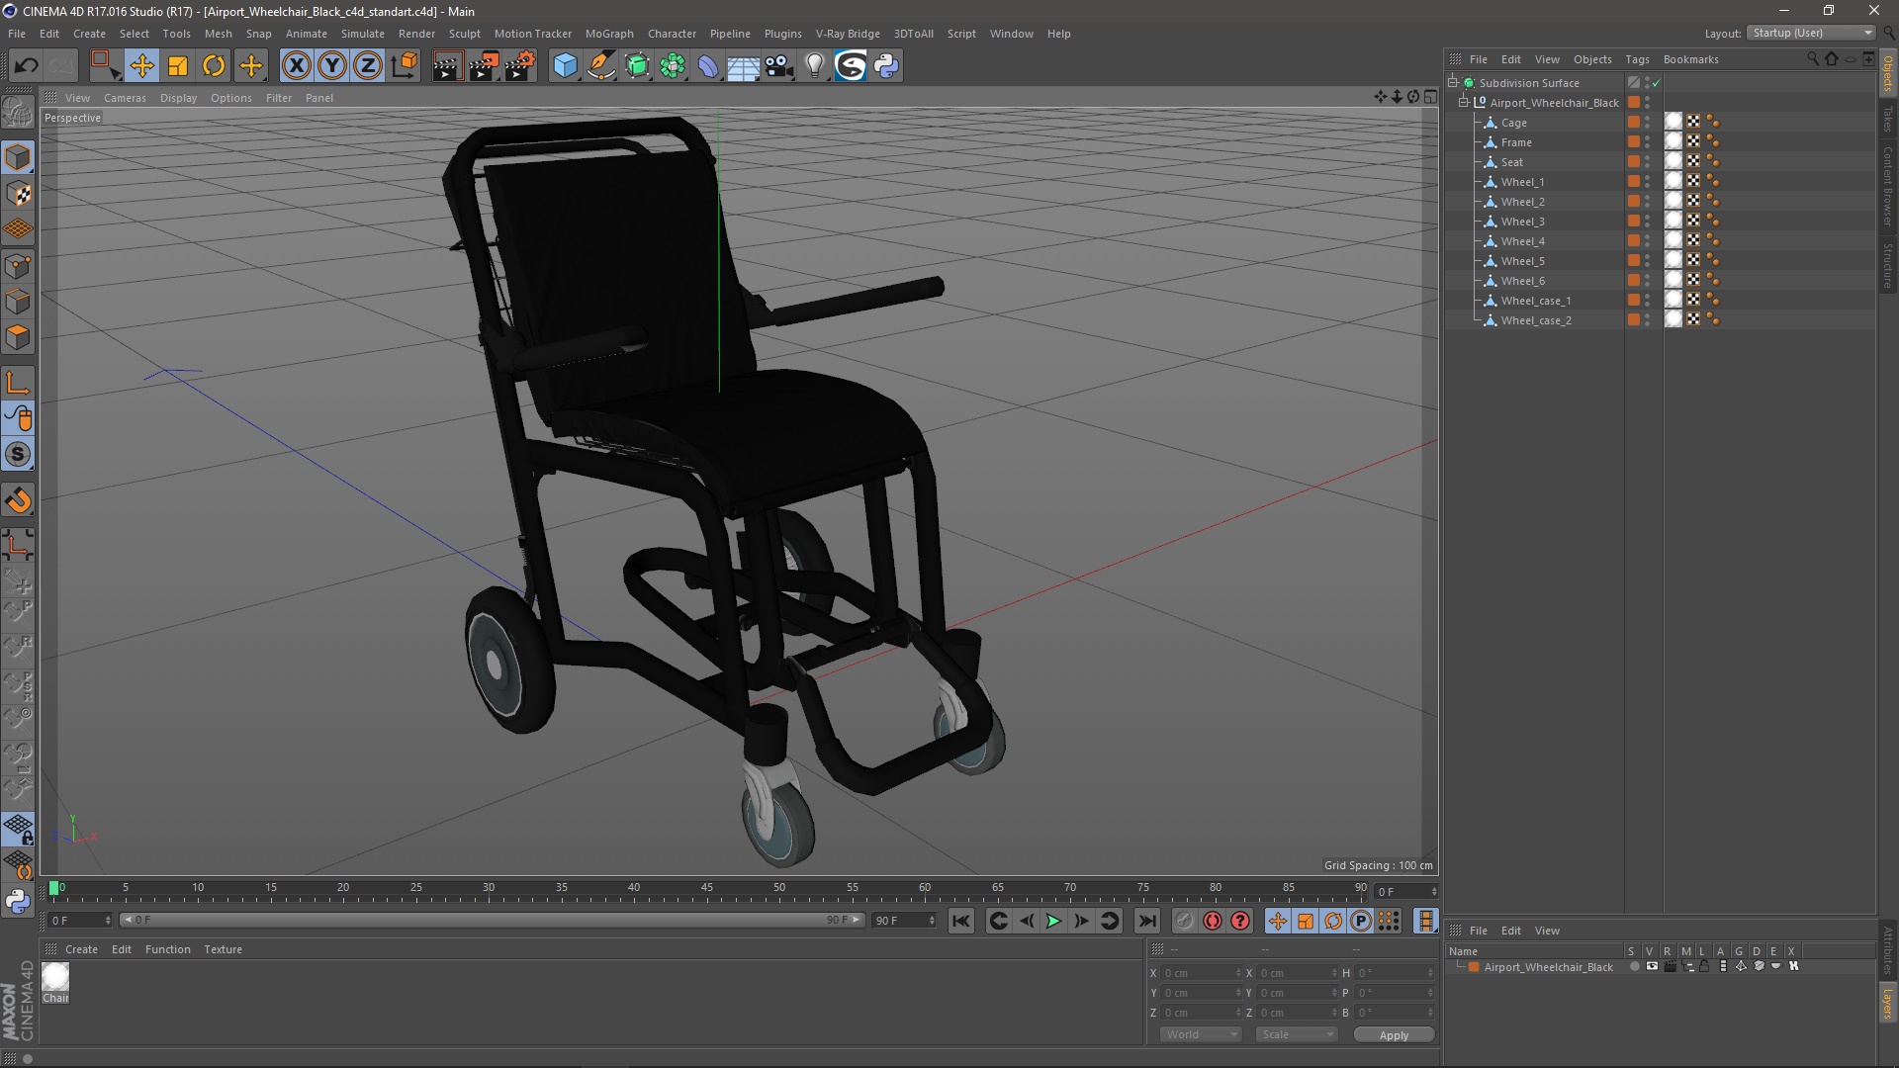Open the Deformer bend icon

[x=708, y=66]
